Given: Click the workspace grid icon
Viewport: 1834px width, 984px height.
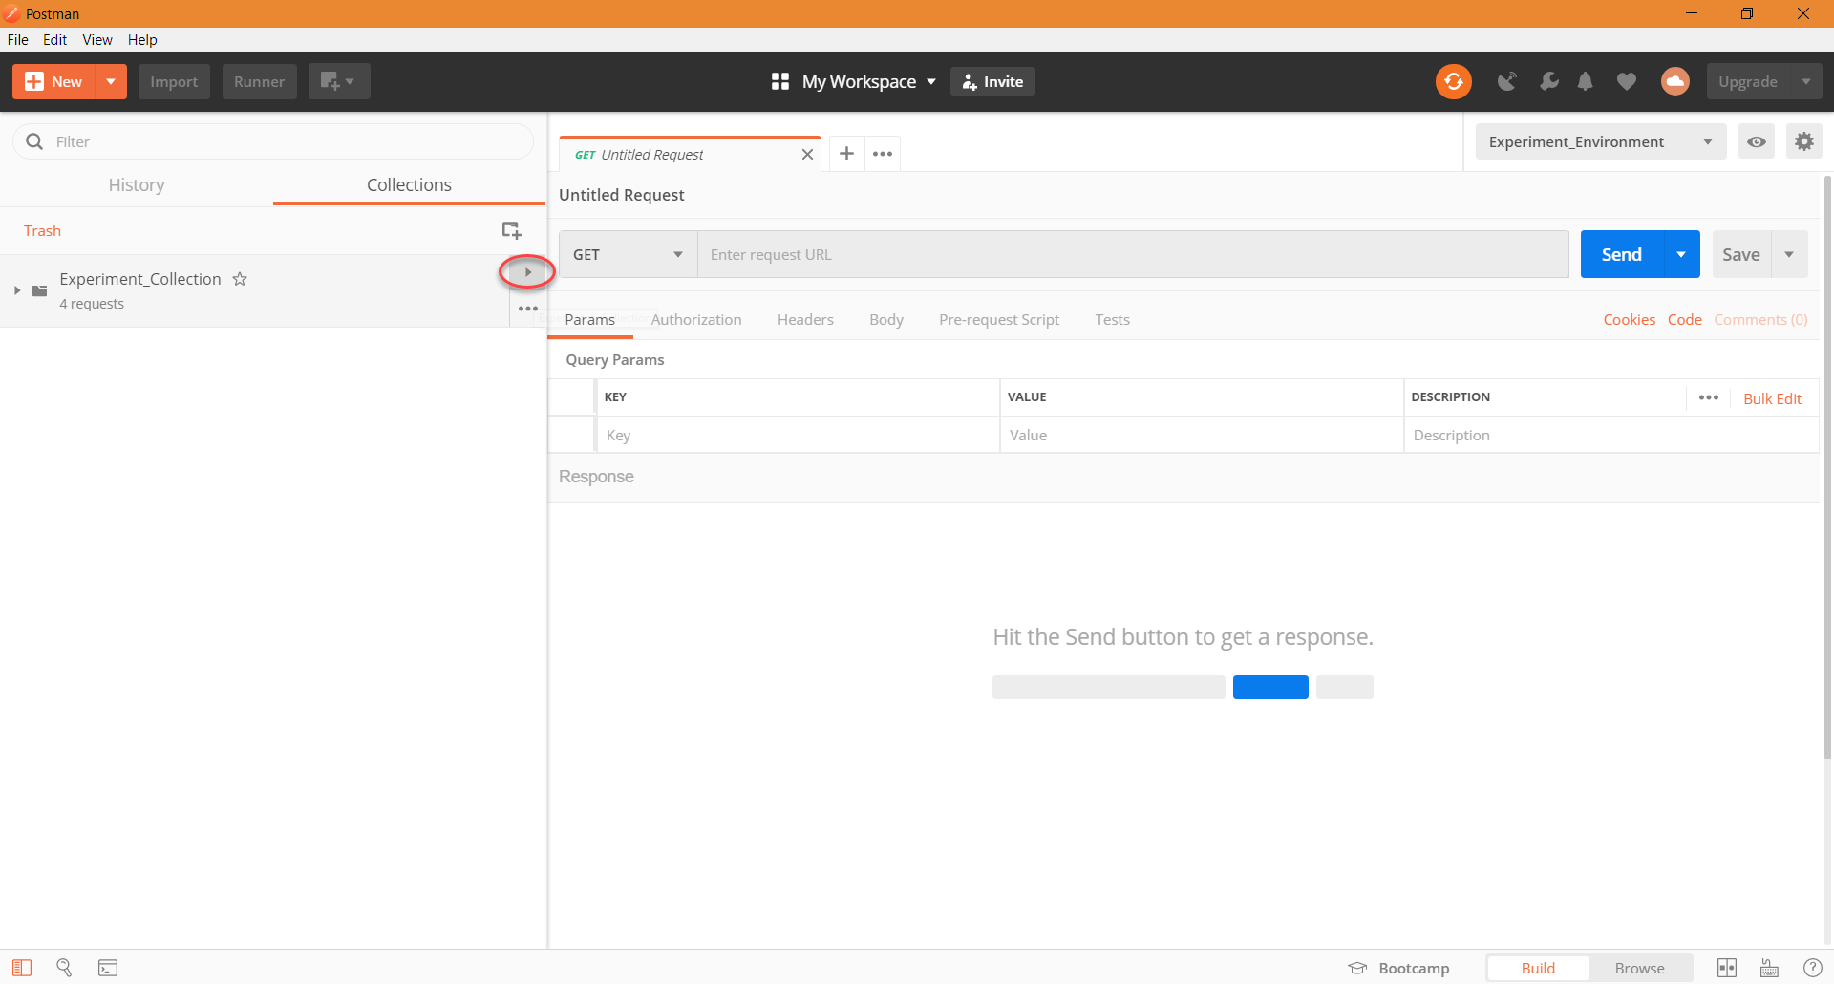Looking at the screenshot, I should pyautogui.click(x=780, y=81).
